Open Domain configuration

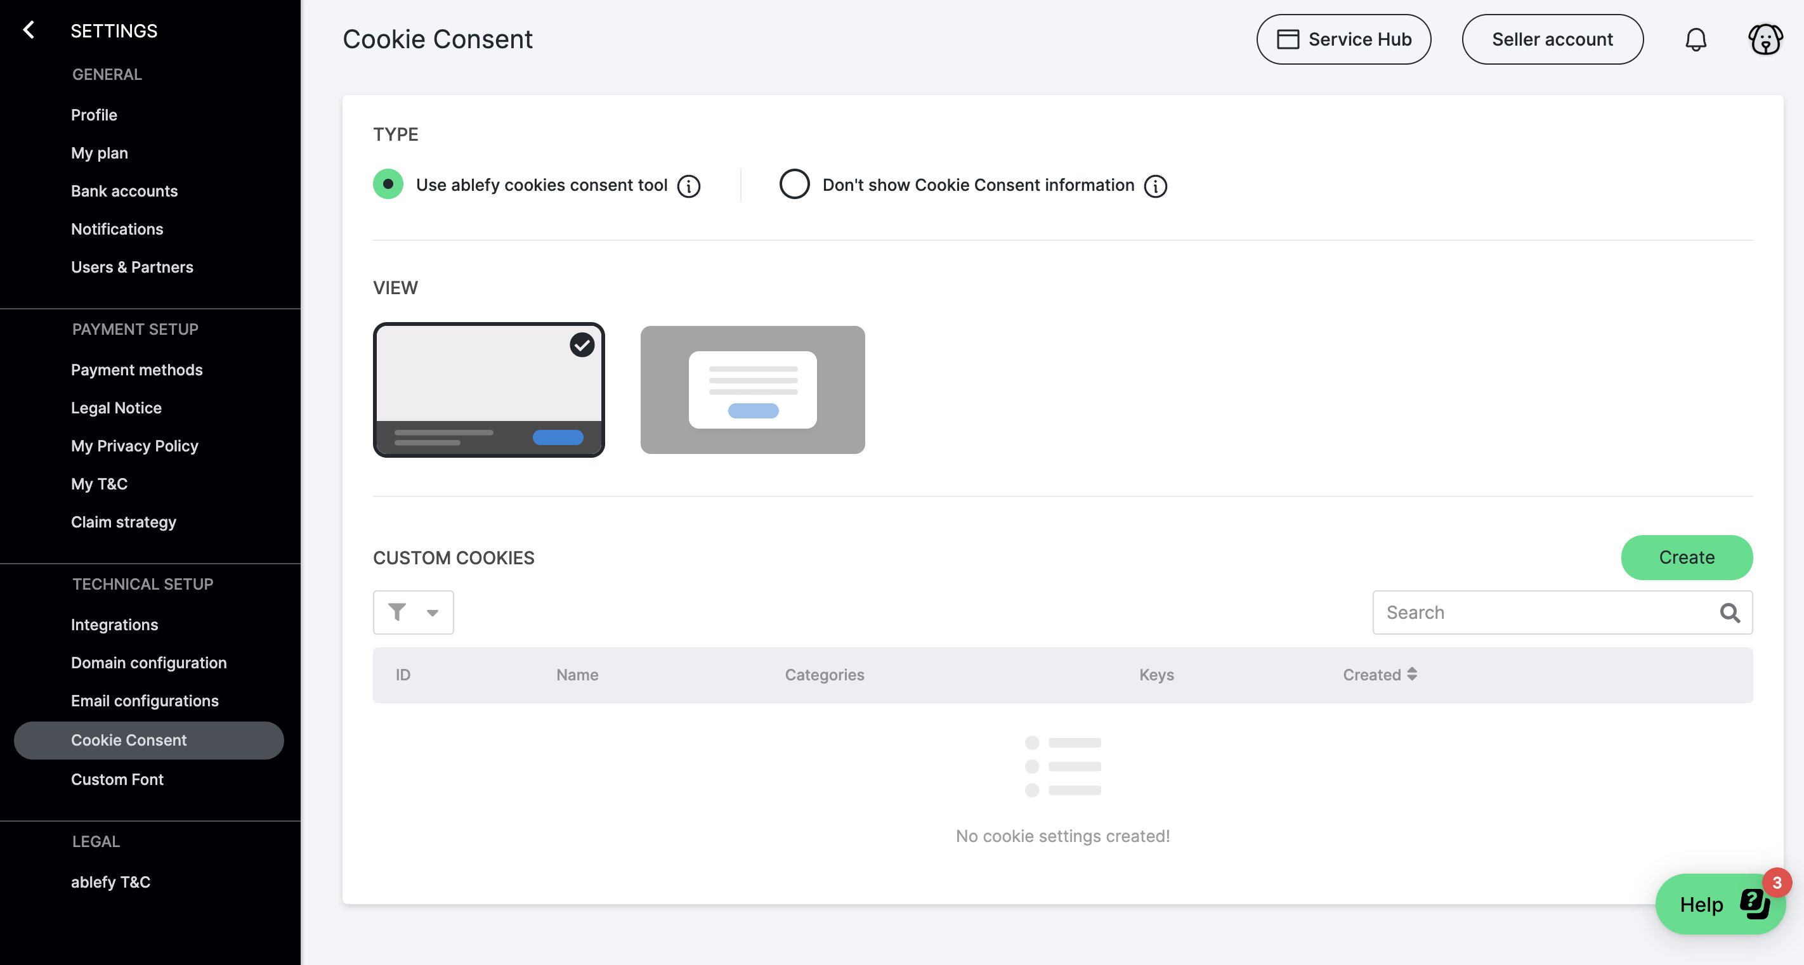148,662
